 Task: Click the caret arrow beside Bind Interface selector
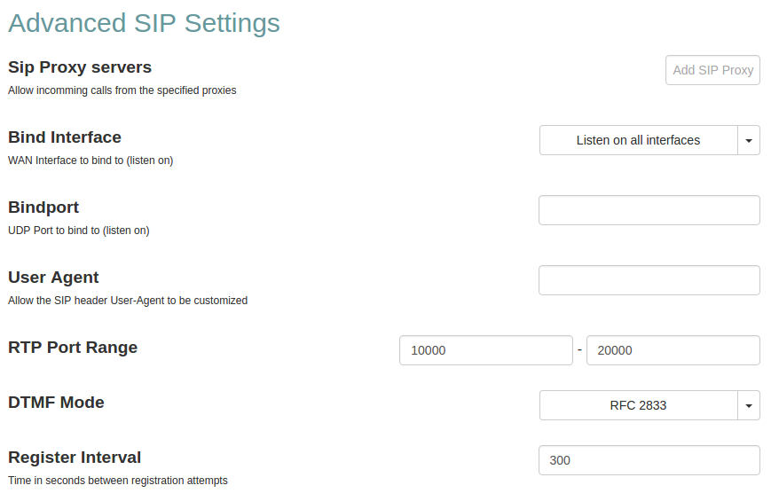749,140
